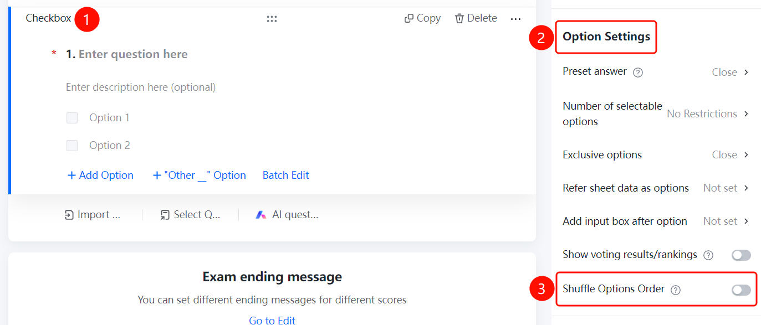Toggle Show voting results/rankings switch

[741, 255]
